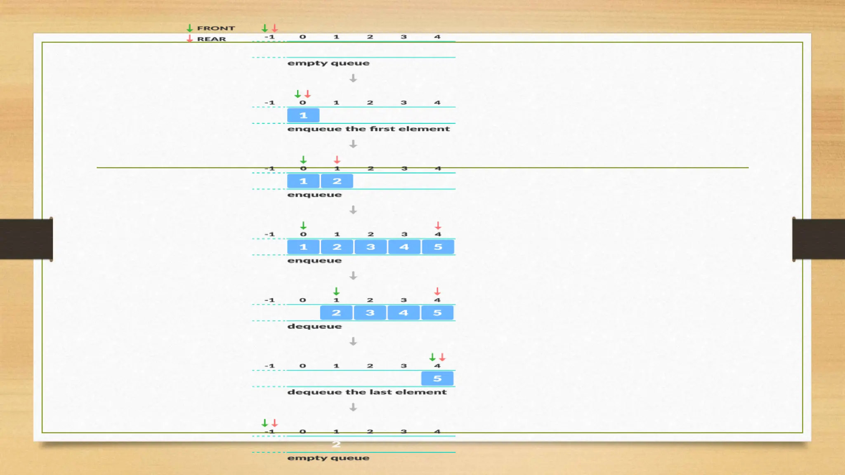Click block 1 in the full five-element queue

pos(303,247)
